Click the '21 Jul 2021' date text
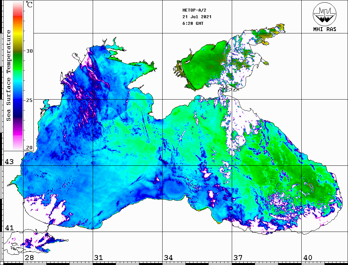This screenshot has width=348, height=265. (197, 17)
